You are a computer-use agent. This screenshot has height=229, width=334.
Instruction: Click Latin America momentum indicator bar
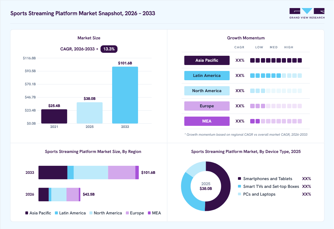click(x=276, y=75)
